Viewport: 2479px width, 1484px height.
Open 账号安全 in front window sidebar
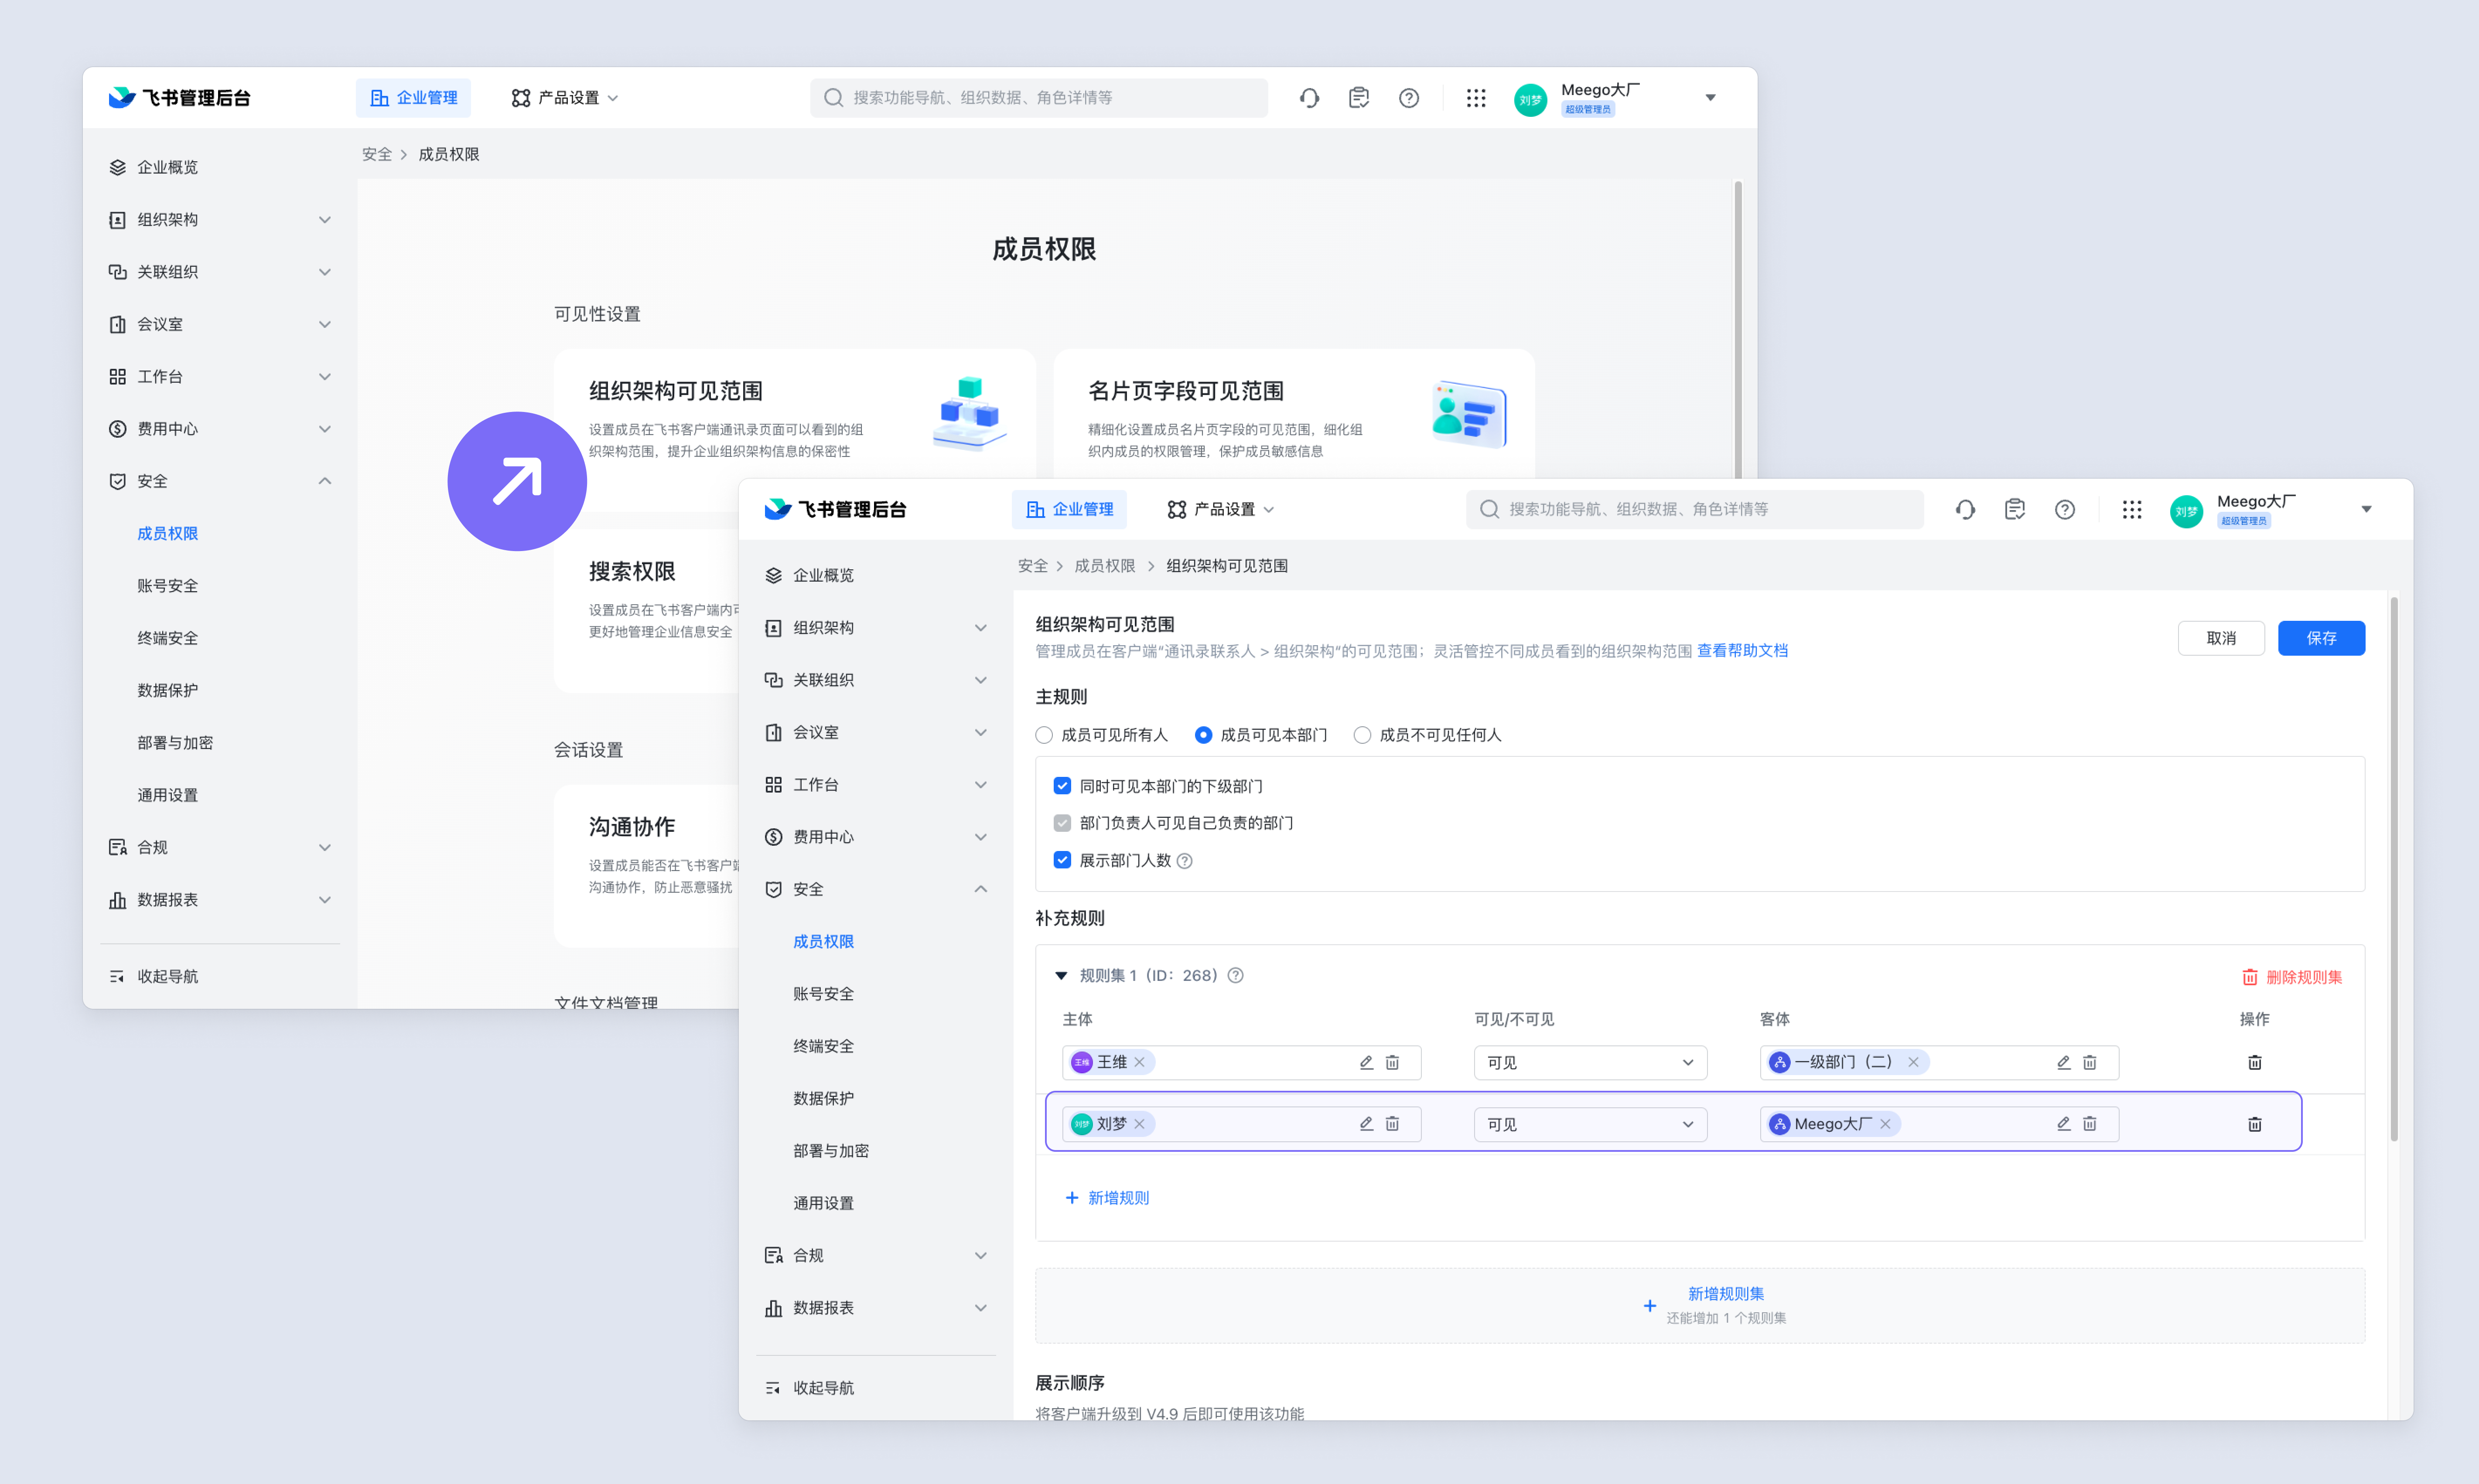[x=823, y=994]
